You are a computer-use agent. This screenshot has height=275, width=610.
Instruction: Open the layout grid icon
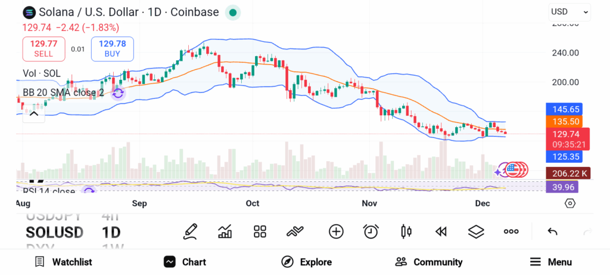pyautogui.click(x=260, y=231)
